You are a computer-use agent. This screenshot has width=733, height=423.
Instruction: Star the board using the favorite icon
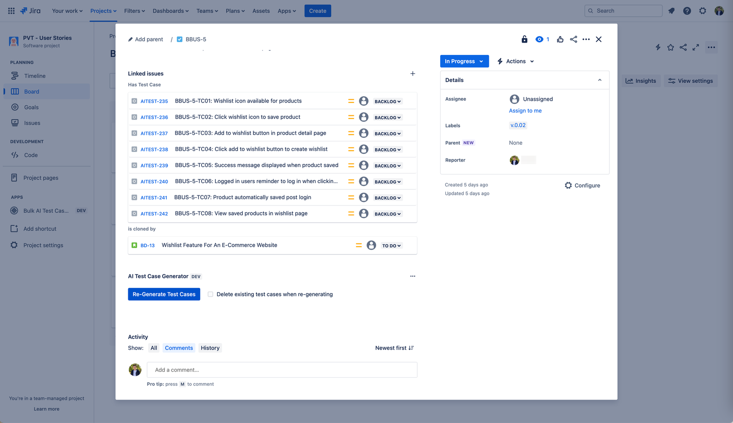[x=671, y=47]
